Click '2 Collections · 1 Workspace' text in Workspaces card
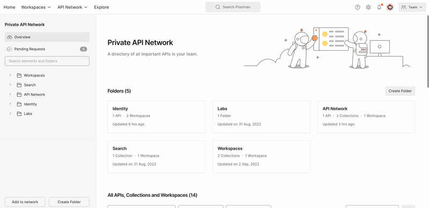429x208 pixels. point(242,156)
